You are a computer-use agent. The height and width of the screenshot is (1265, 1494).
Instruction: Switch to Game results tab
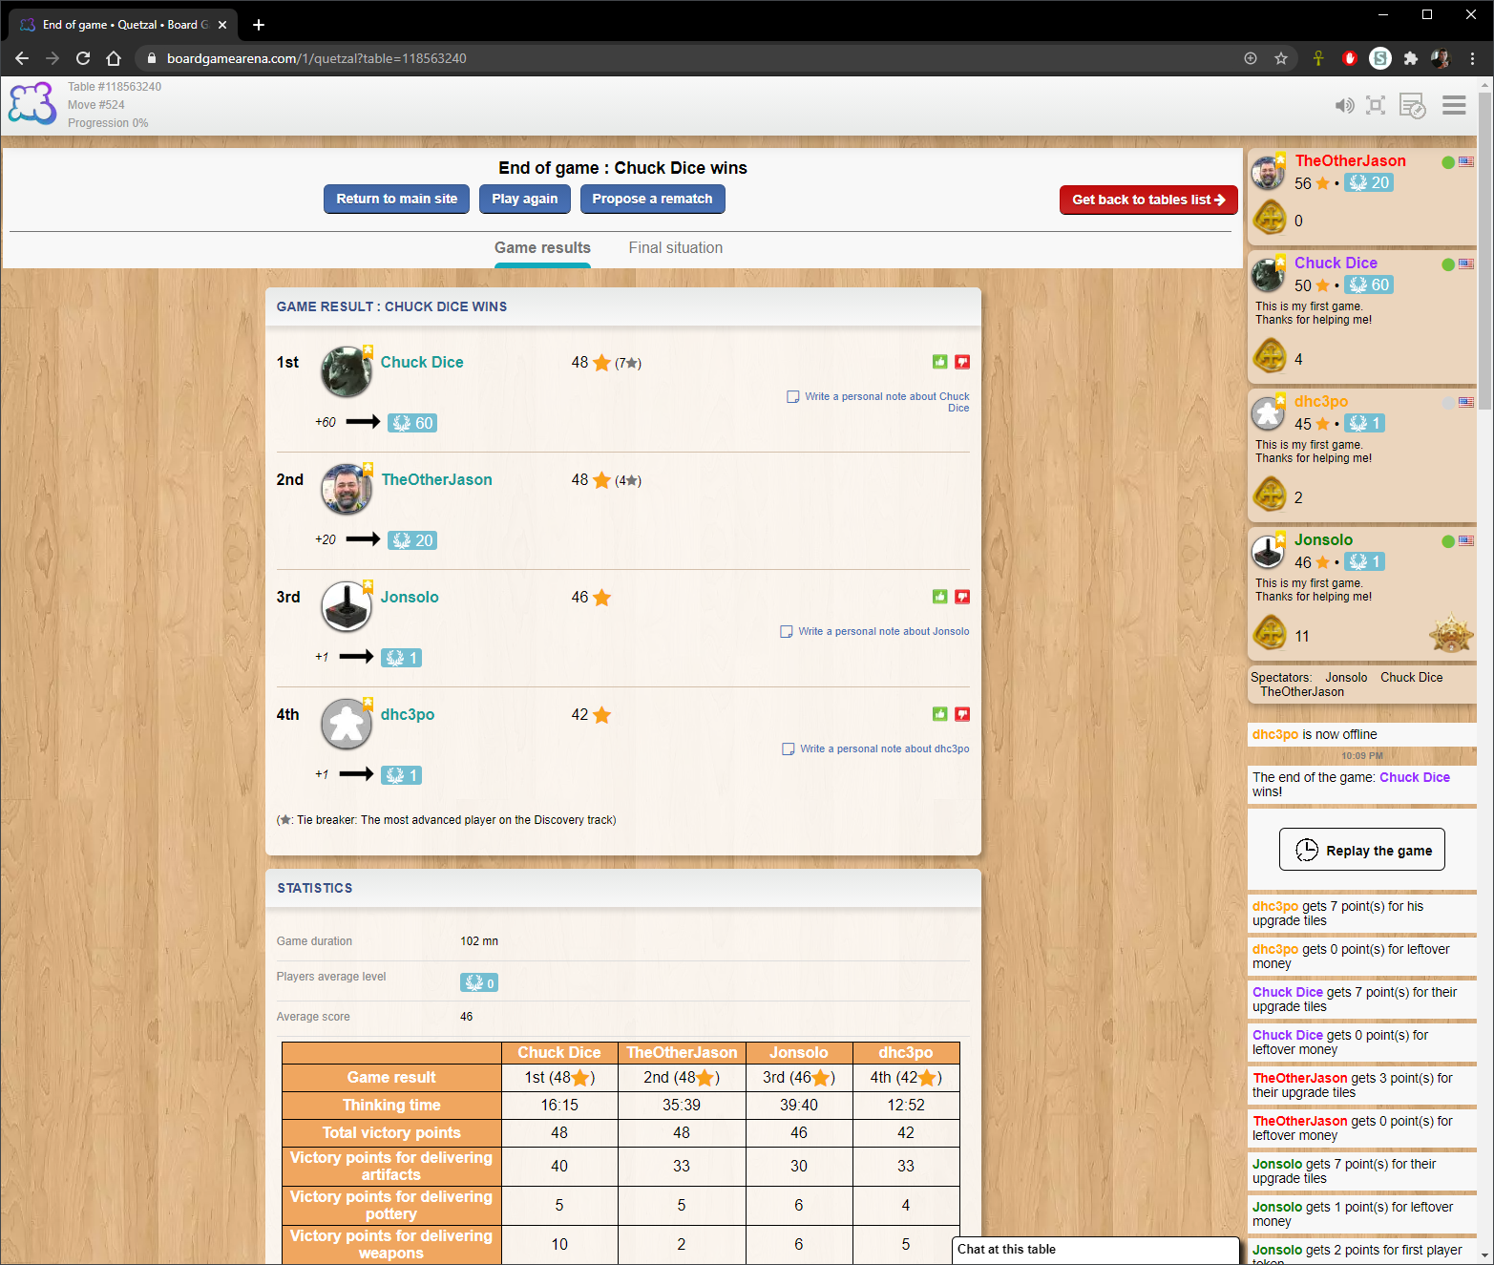point(542,248)
